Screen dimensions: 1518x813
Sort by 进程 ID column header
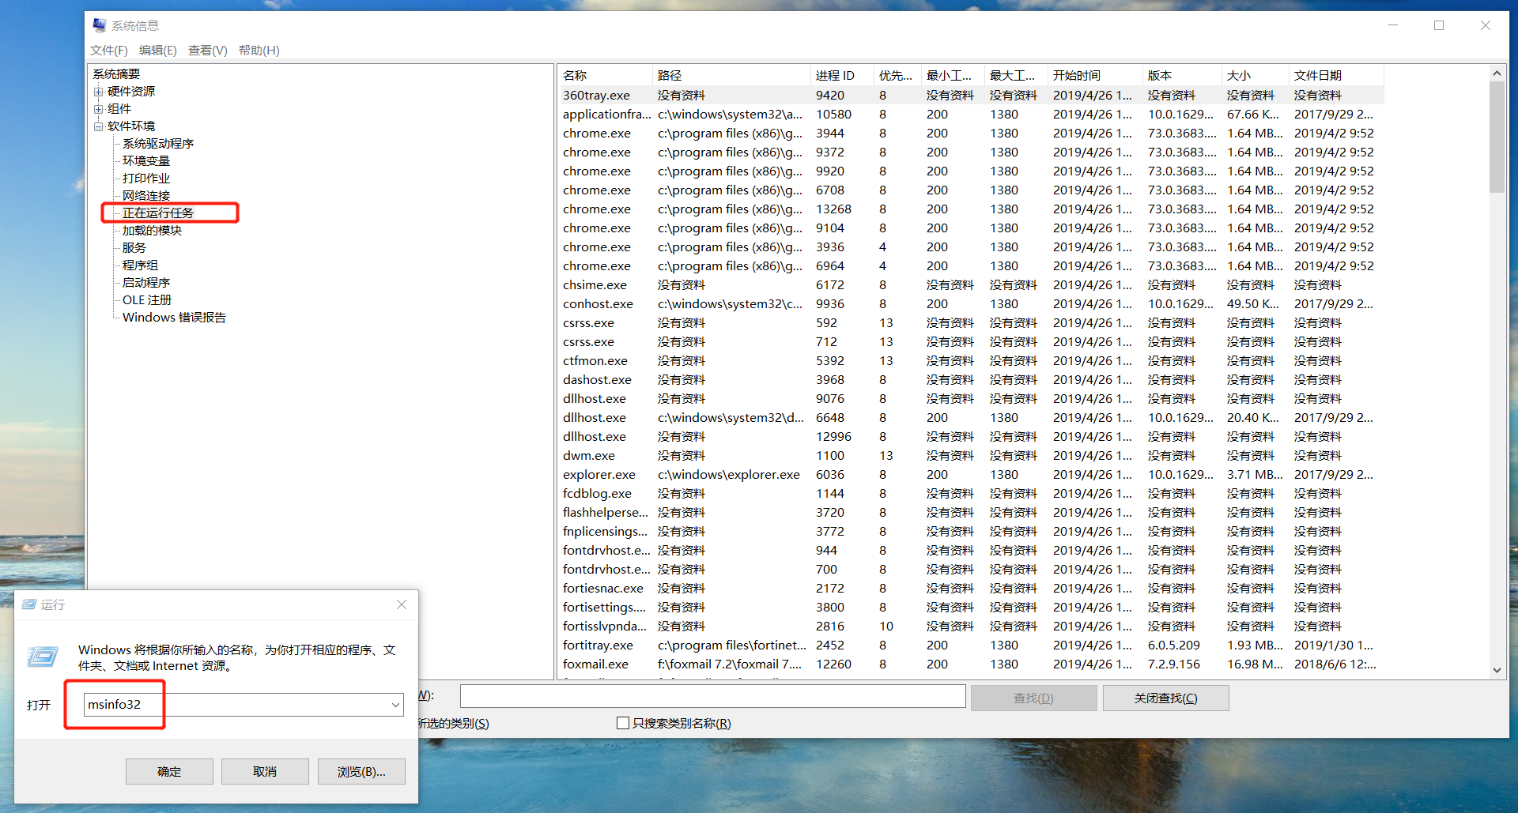(844, 75)
